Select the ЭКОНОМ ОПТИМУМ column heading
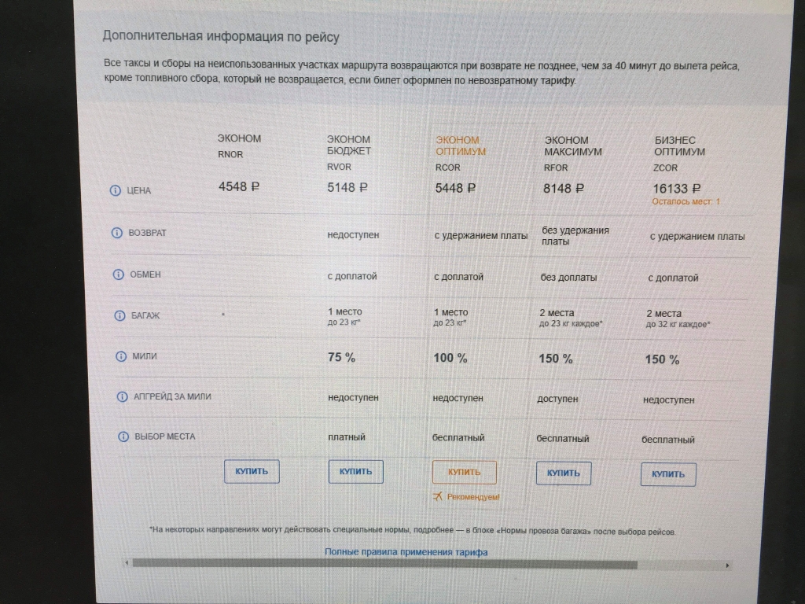This screenshot has width=805, height=604. pyautogui.click(x=461, y=145)
